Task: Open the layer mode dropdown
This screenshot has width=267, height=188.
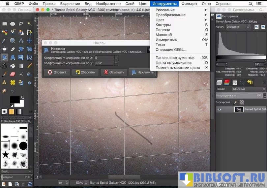Action: [248, 89]
